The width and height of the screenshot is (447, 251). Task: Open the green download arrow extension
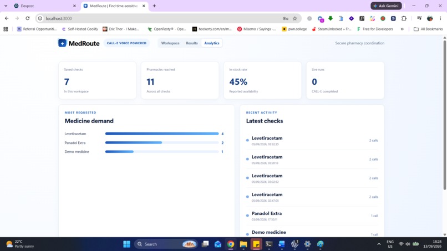(331, 18)
